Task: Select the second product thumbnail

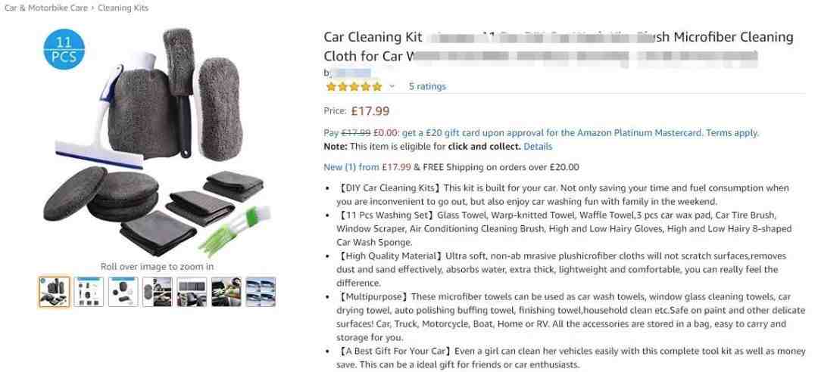Action: click(x=89, y=292)
